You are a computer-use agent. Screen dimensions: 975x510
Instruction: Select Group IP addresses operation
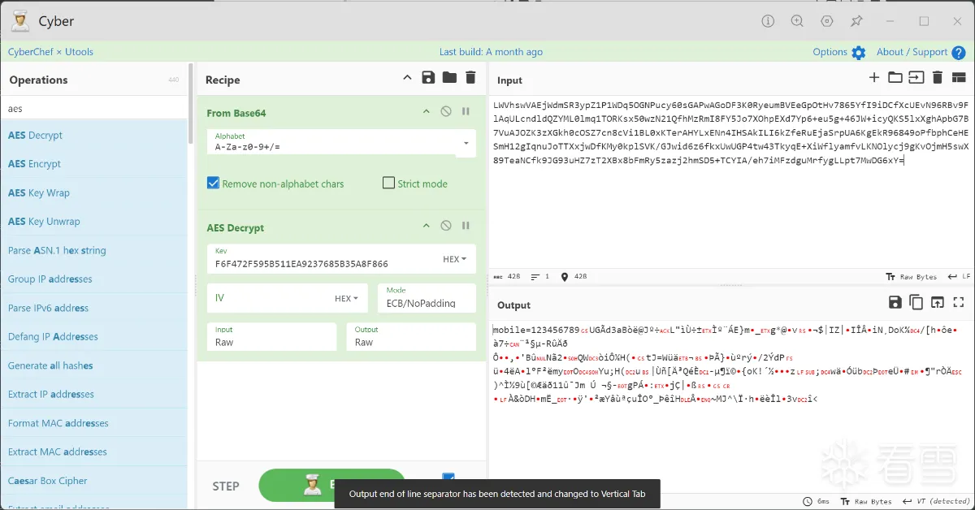pyautogui.click(x=93, y=279)
